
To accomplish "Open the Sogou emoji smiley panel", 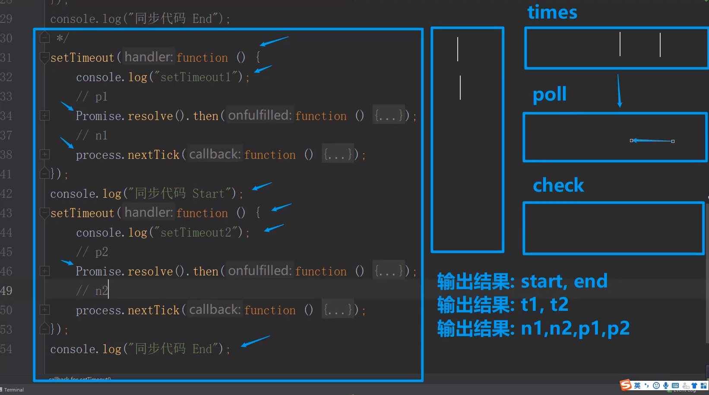I will point(656,386).
